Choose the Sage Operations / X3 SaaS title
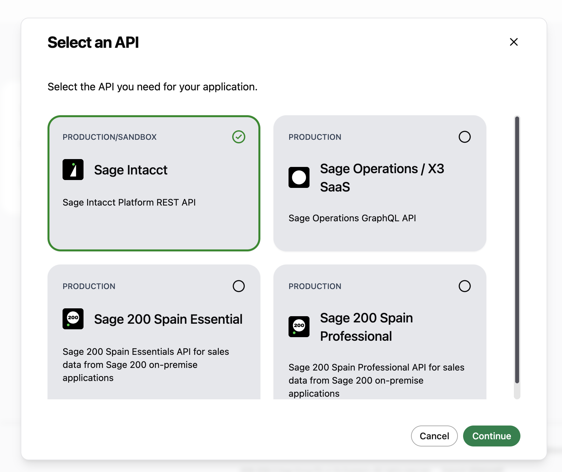Image resolution: width=562 pixels, height=472 pixels. [x=382, y=178]
